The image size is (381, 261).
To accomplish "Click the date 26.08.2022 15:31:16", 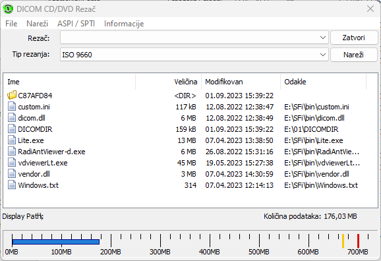I will tap(239, 152).
